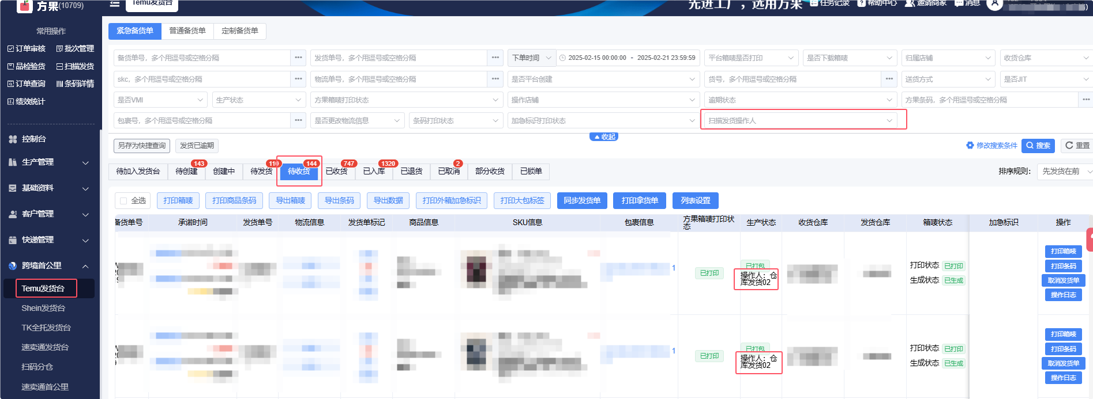Select 已收货 status tab
Screen dimensions: 1093x399
pos(336,172)
